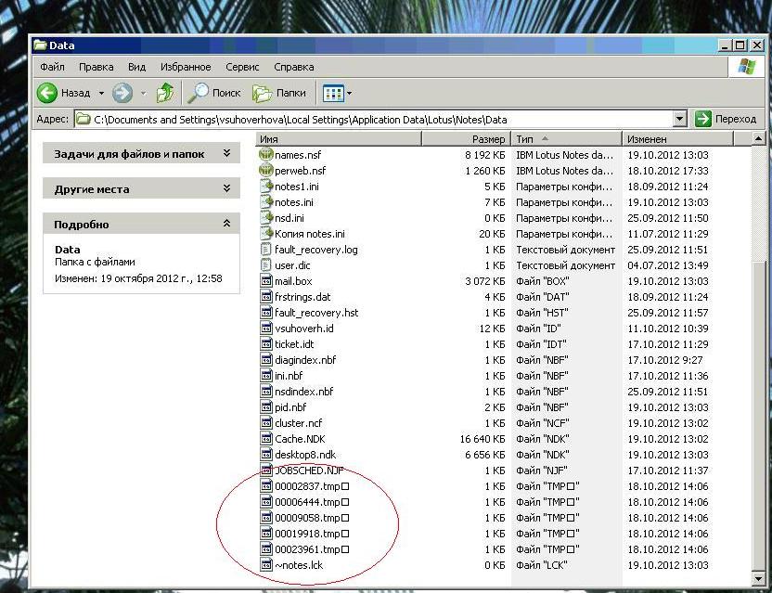Select the fault_recovery.hst file name
Viewport: 772px width, 593px height.
click(316, 313)
